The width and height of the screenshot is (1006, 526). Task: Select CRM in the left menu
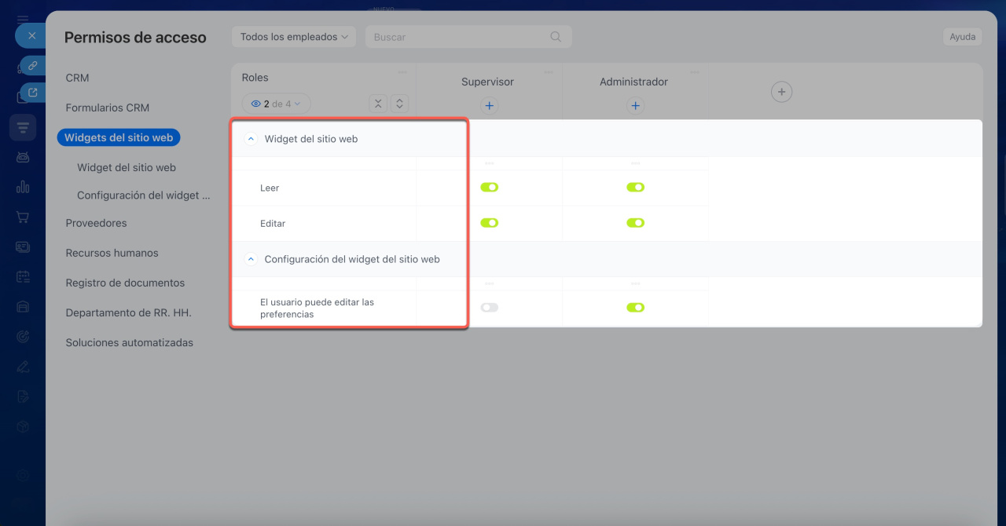coord(77,78)
